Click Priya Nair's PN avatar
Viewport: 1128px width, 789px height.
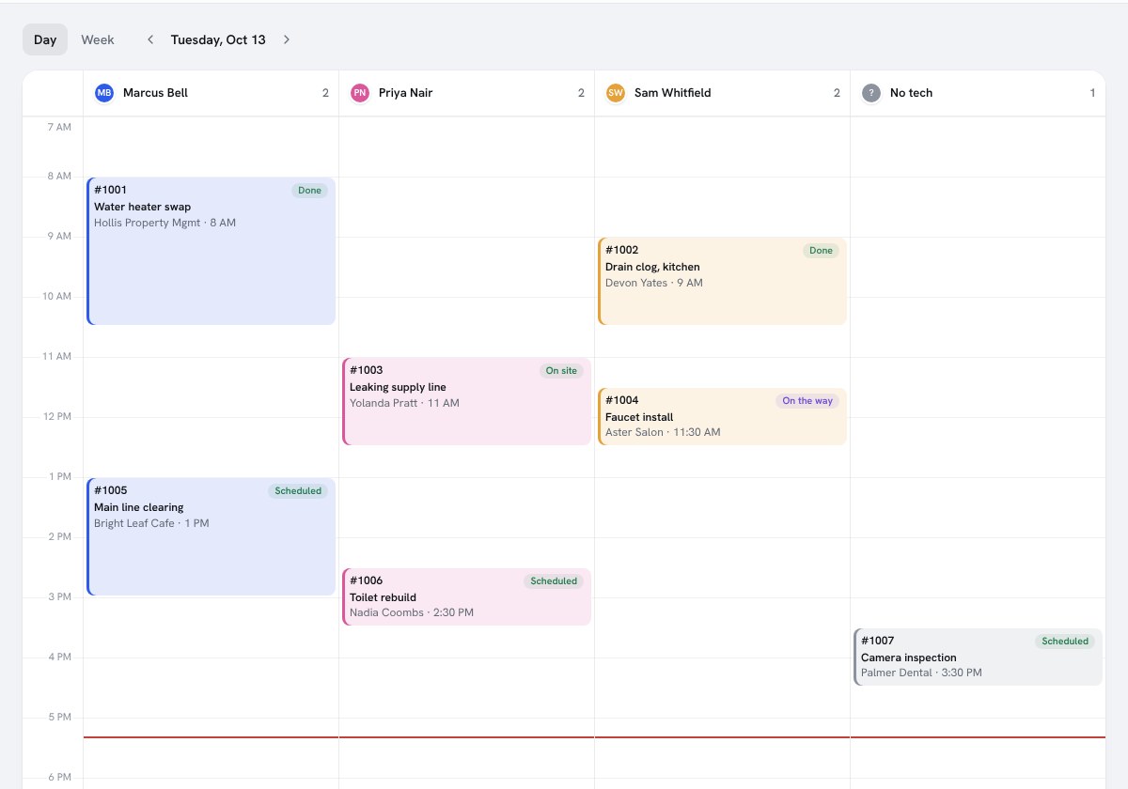(x=360, y=93)
